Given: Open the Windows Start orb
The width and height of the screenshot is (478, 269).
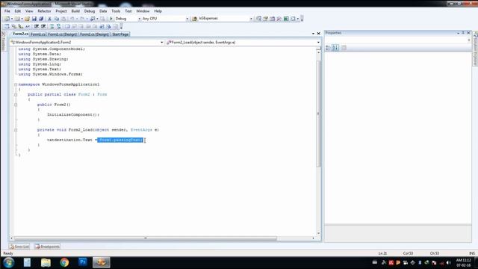Looking at the screenshot, I should pyautogui.click(x=8, y=262).
